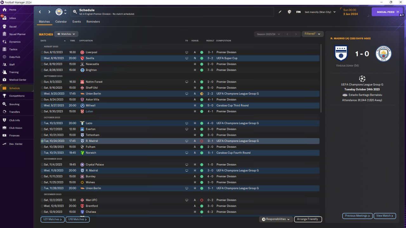
Task: Click the search magnifier icon
Action: [x=75, y=12]
